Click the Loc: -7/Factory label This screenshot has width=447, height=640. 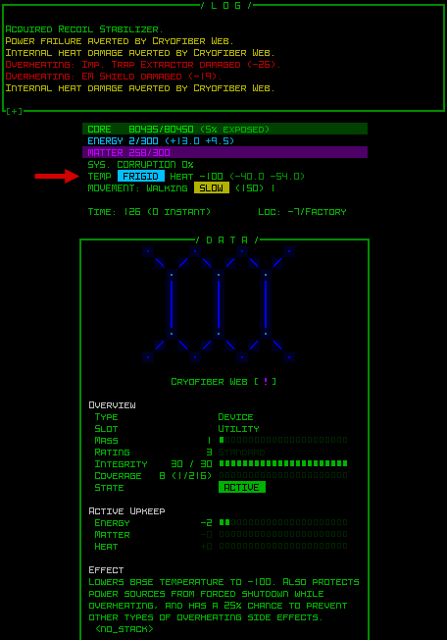pyautogui.click(x=302, y=212)
